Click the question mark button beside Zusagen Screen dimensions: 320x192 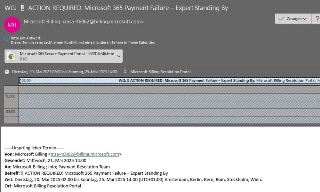(317, 19)
